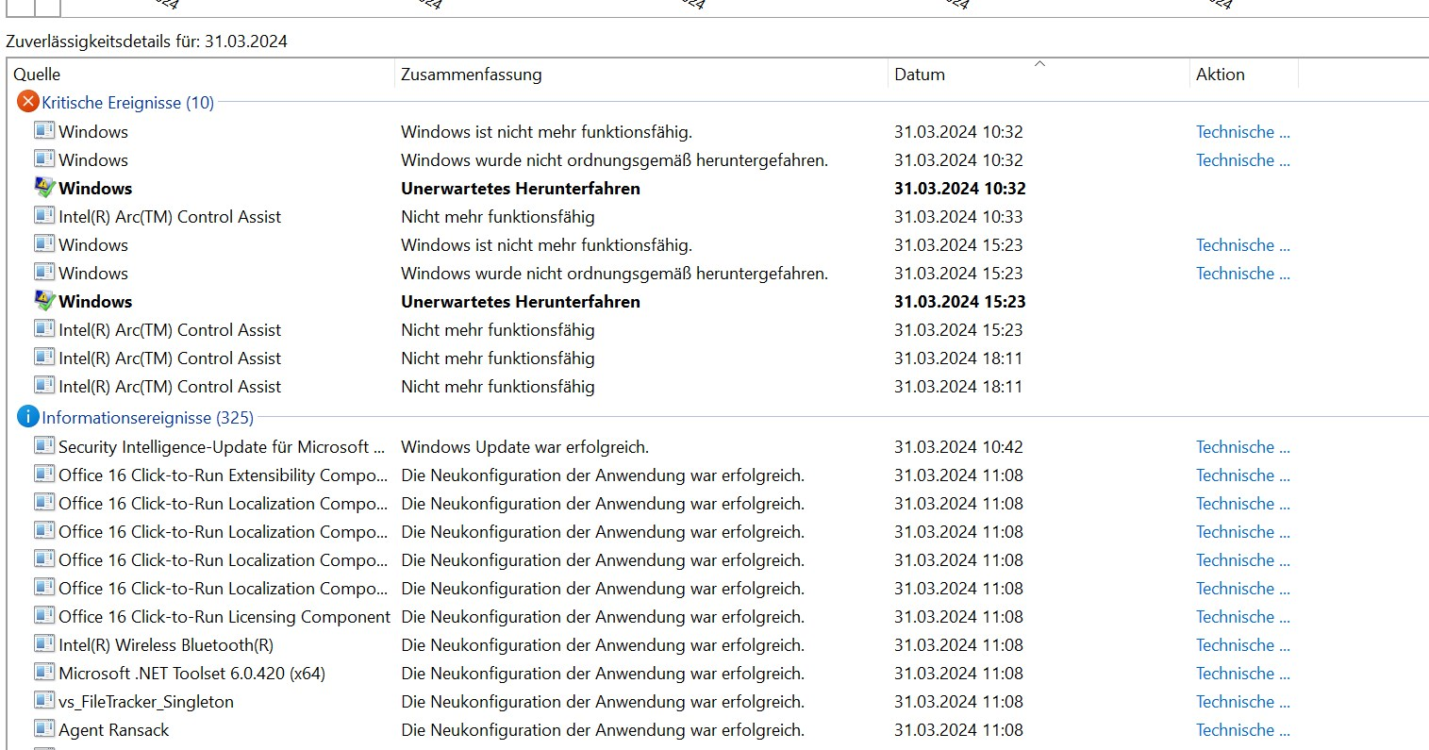Click icon of Intel Wireless Bluetooth row
The image size is (1429, 750).
[x=44, y=643]
